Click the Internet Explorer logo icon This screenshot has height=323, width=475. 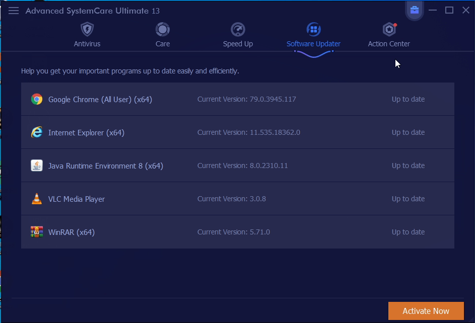[x=37, y=132]
